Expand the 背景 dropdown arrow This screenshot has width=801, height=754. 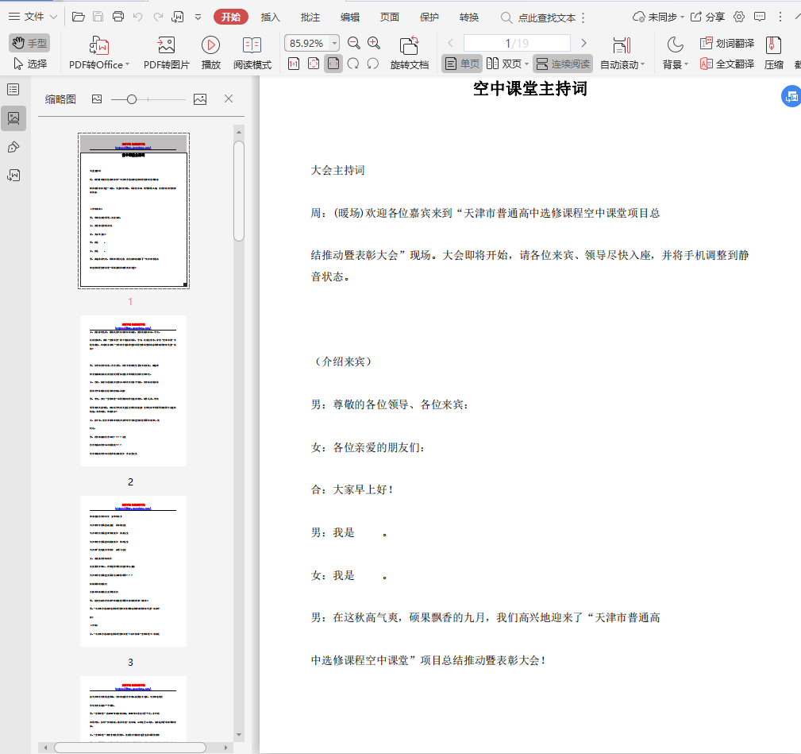pyautogui.click(x=686, y=64)
